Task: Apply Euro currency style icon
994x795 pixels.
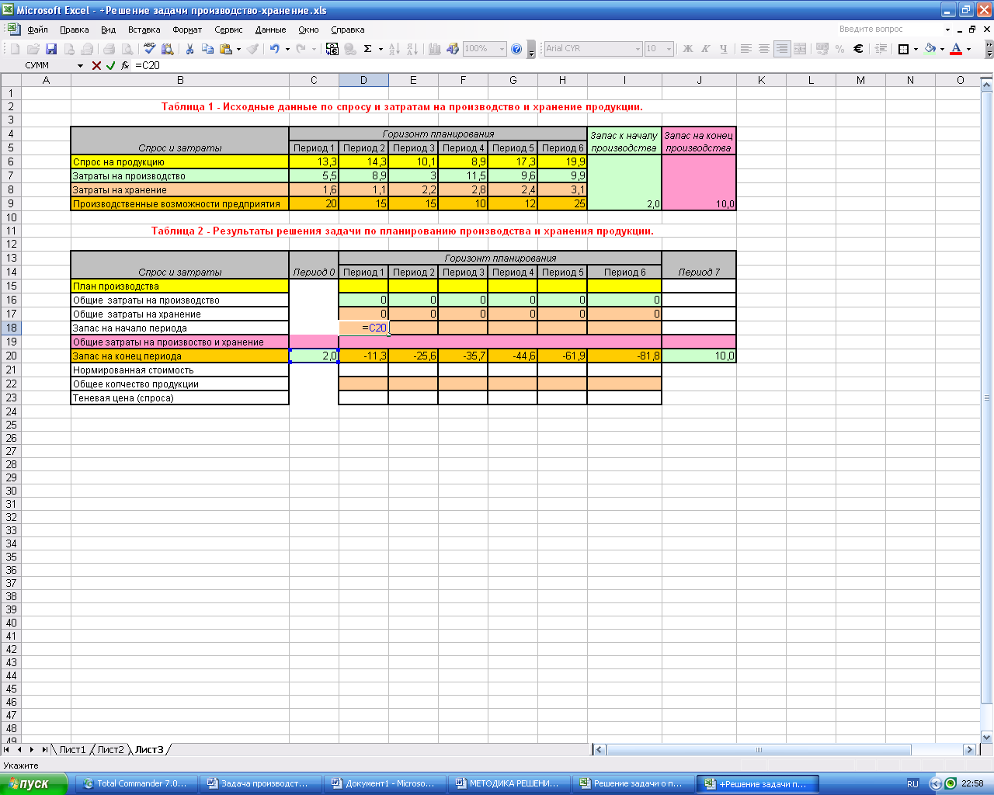Action: (x=858, y=49)
